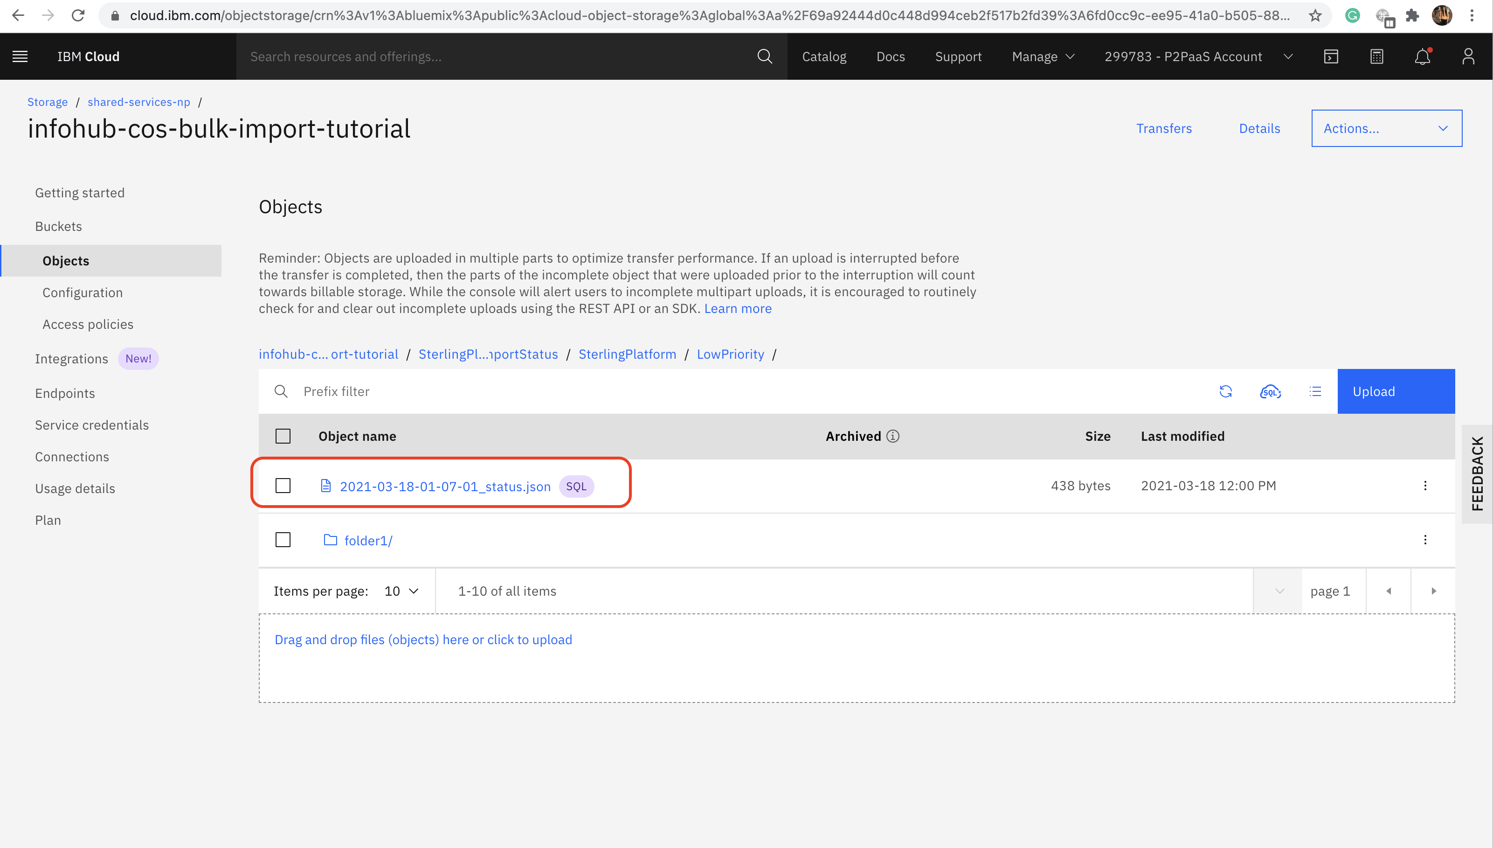Viewport: 1493px width, 848px height.
Task: Click the list view toggle icon
Action: 1315,391
